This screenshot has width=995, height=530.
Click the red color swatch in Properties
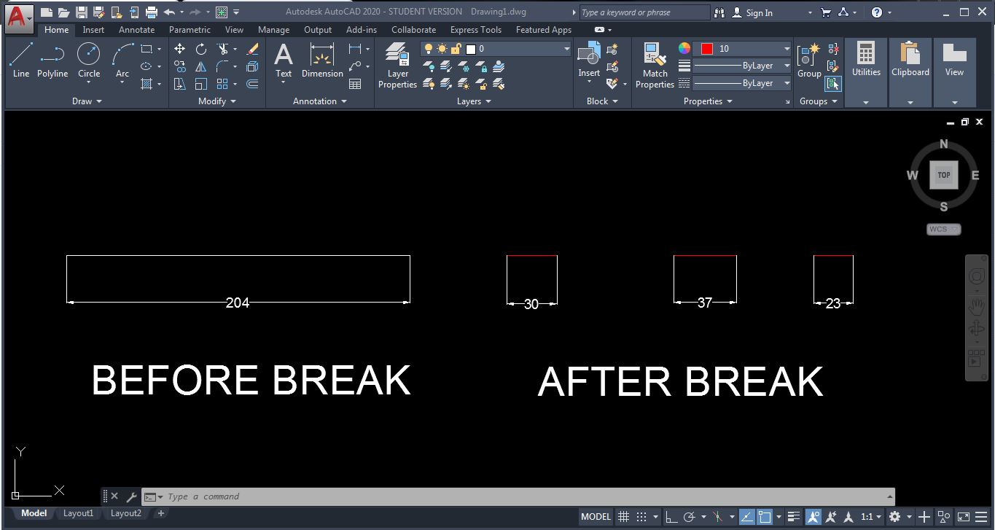(707, 48)
